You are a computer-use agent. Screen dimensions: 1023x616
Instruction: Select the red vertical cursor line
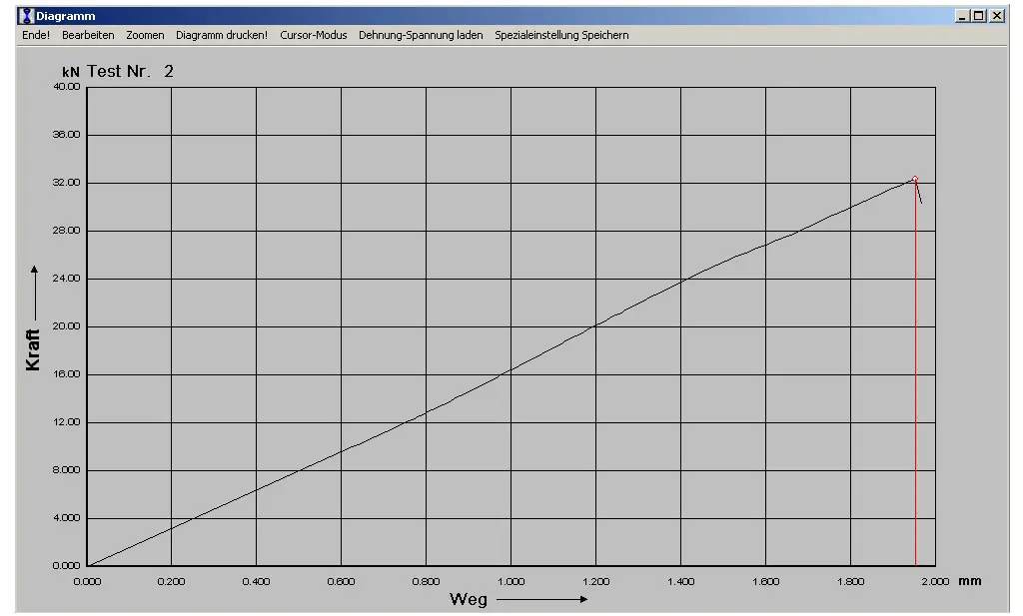(915, 399)
